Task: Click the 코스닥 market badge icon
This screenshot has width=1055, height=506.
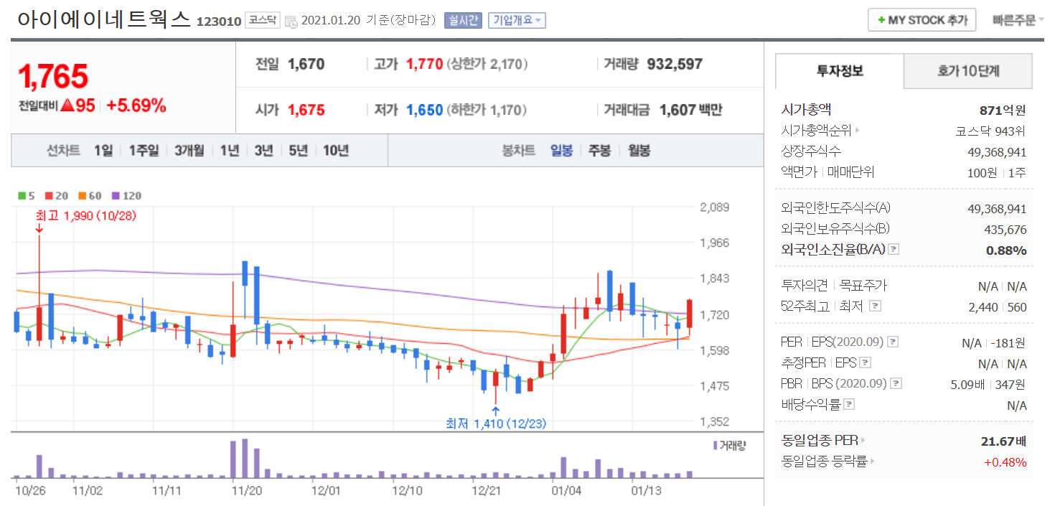Action: (x=263, y=20)
